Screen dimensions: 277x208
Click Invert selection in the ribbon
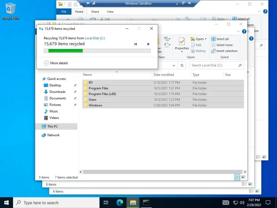click(224, 51)
